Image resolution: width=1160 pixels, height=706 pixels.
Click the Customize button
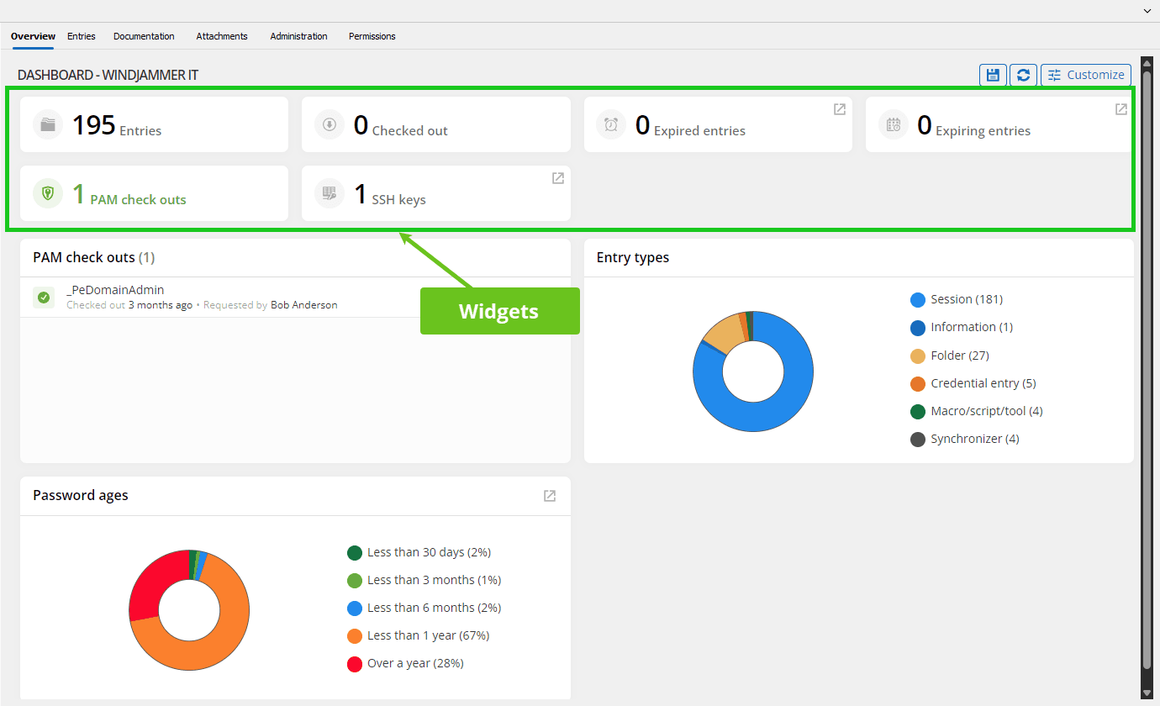[1085, 75]
